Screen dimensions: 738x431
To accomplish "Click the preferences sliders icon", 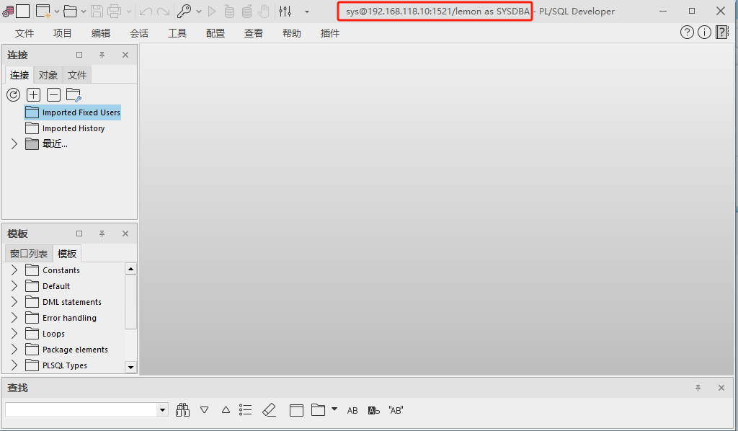I will (285, 11).
